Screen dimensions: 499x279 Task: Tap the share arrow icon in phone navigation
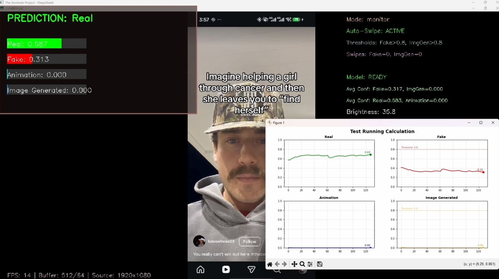[251, 270]
